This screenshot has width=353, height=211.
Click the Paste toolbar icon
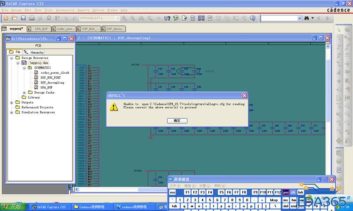pyautogui.click(x=57, y=18)
